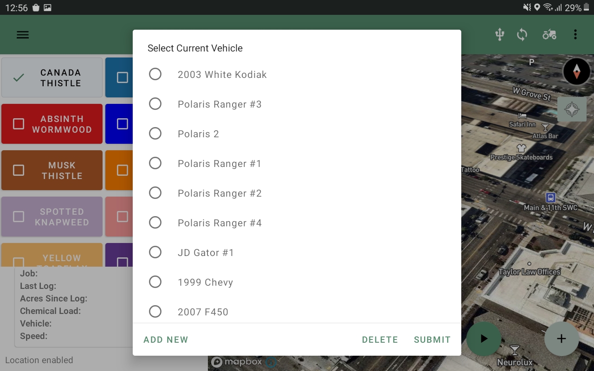Tap the map compass icon
Image resolution: width=594 pixels, height=371 pixels.
(x=576, y=72)
